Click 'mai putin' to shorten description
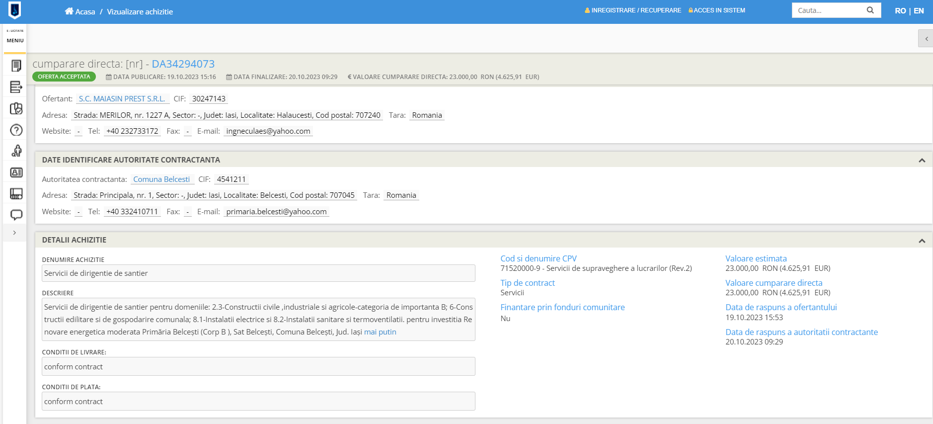 (380, 332)
